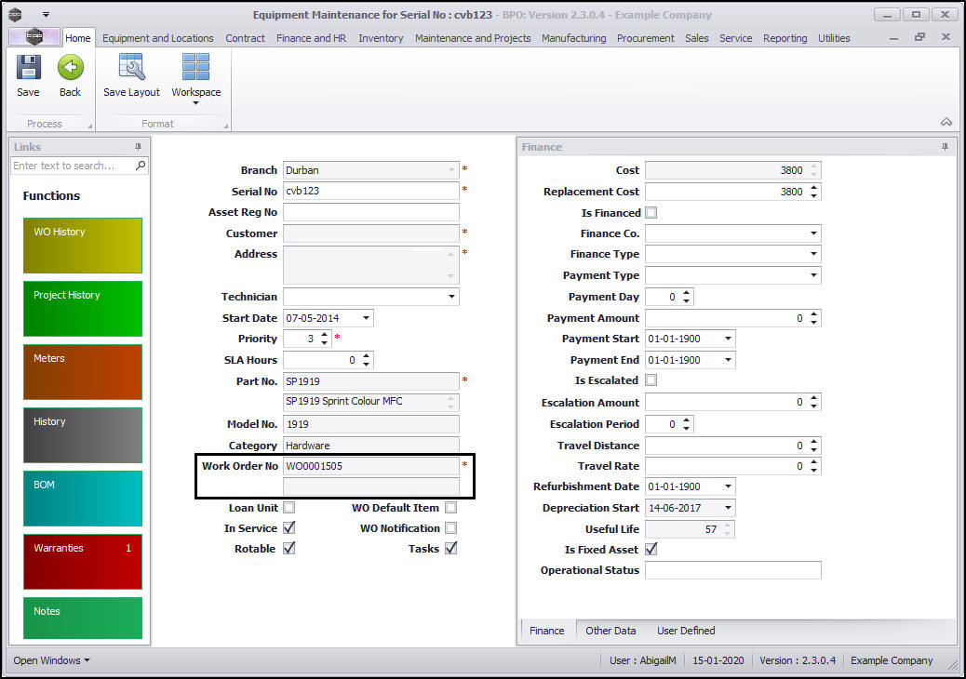Toggle the Is Financed checkbox

point(651,213)
